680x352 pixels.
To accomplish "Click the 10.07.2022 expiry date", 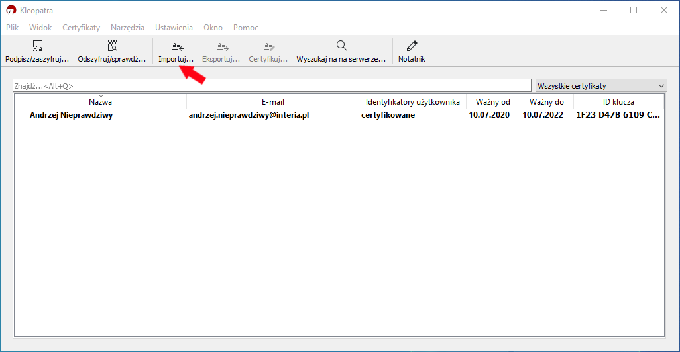I will (543, 115).
